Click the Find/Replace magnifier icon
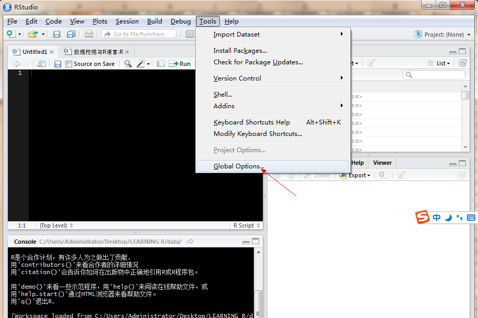The height and width of the screenshot is (318, 478). tap(128, 63)
